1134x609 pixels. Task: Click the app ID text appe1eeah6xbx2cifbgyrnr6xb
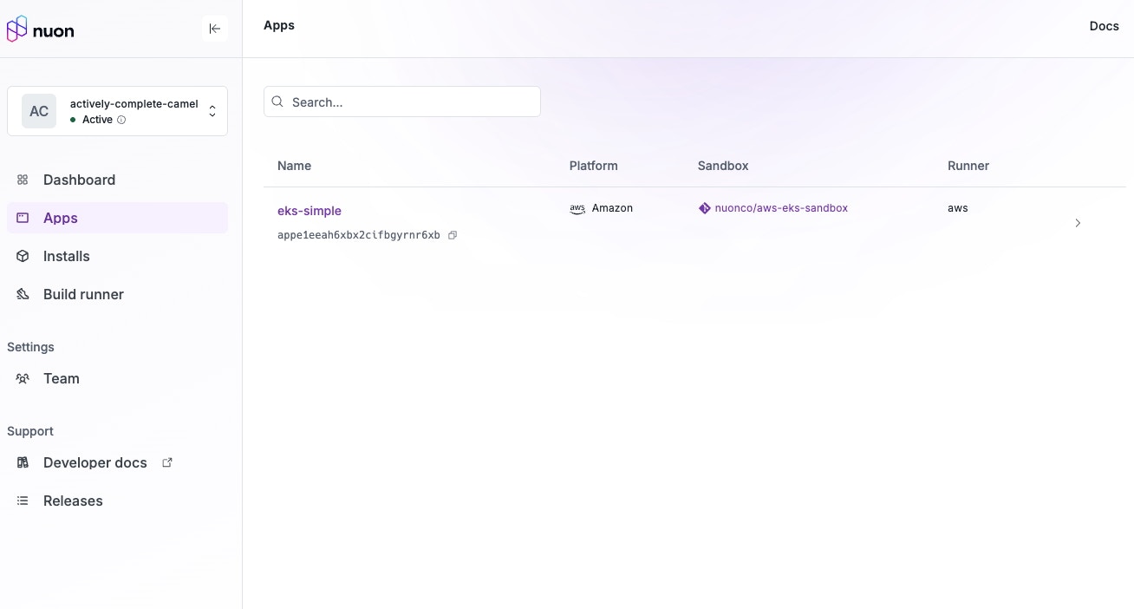[359, 235]
